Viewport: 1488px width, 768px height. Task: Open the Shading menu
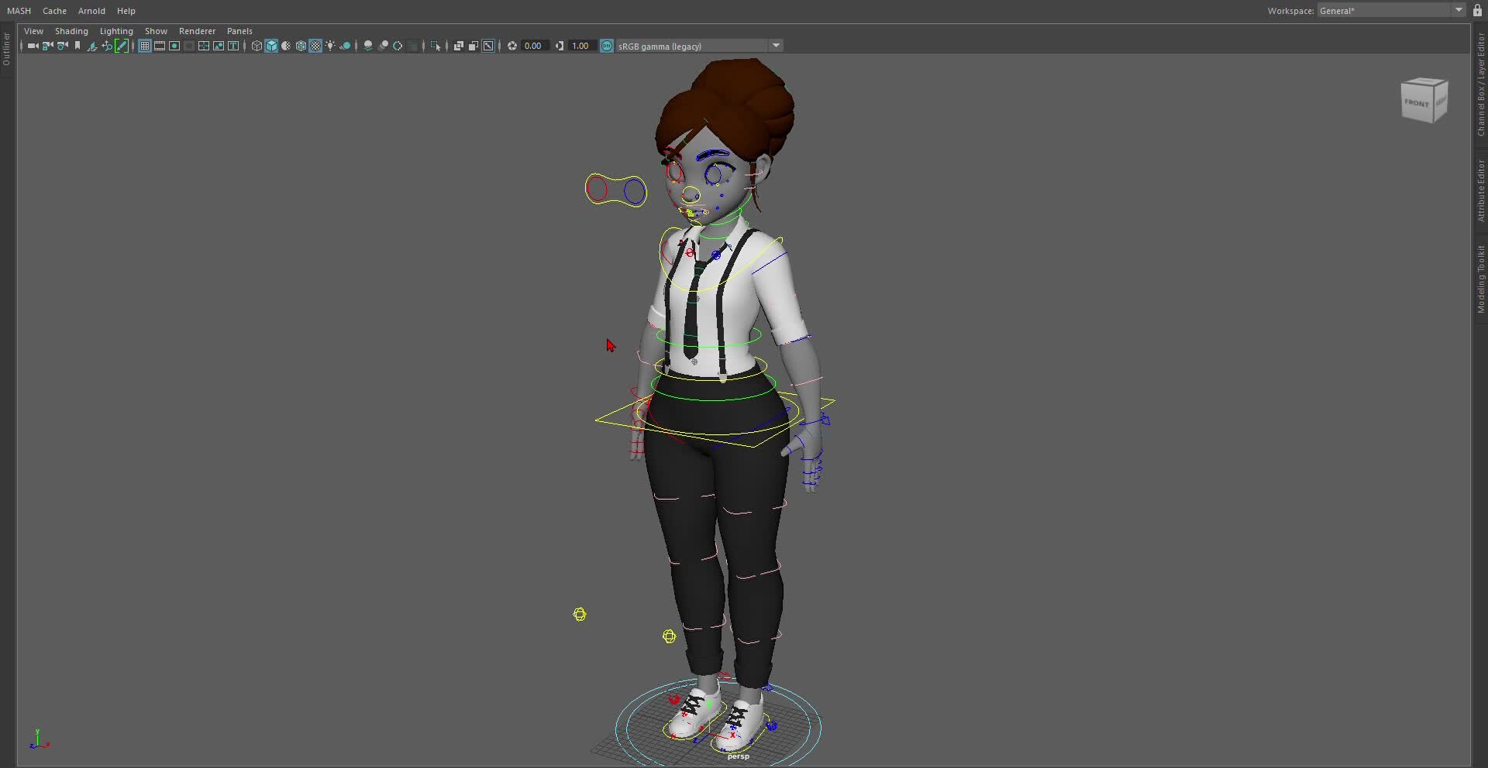coord(71,31)
